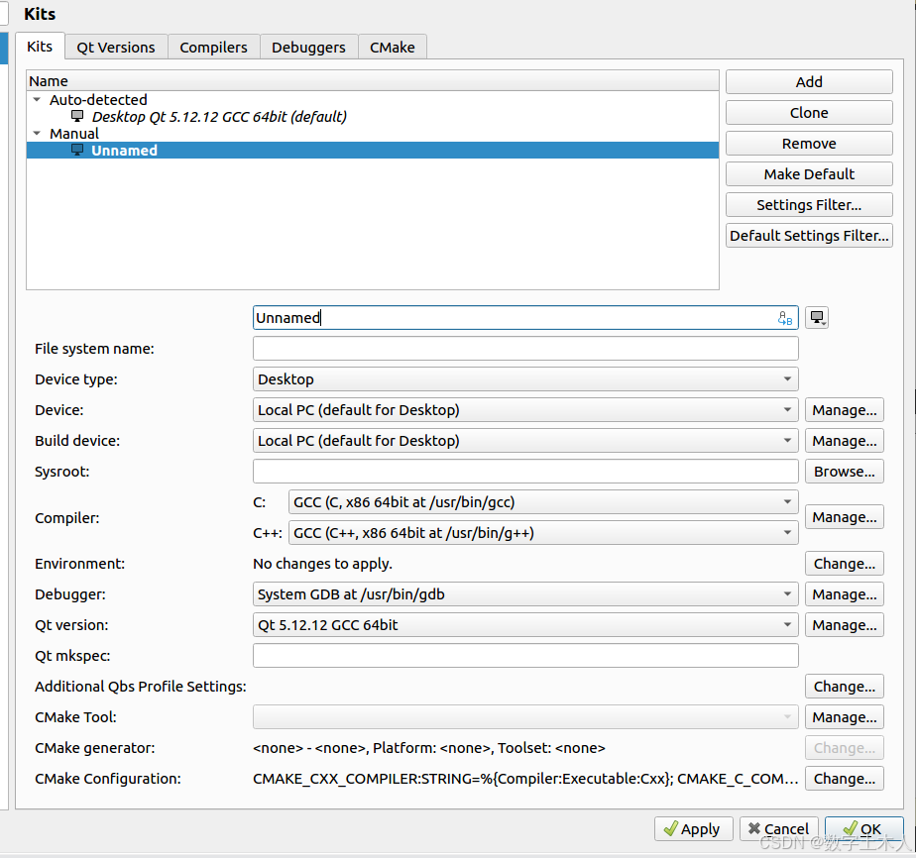
Task: Click the Remove button
Action: 809,144
